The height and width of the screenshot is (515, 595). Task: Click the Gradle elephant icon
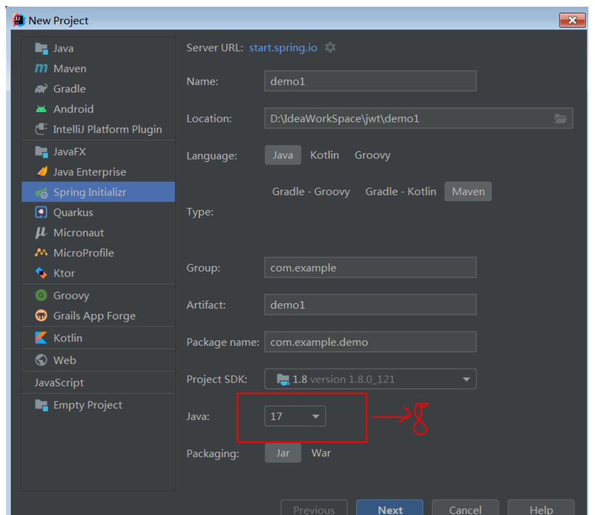[41, 89]
